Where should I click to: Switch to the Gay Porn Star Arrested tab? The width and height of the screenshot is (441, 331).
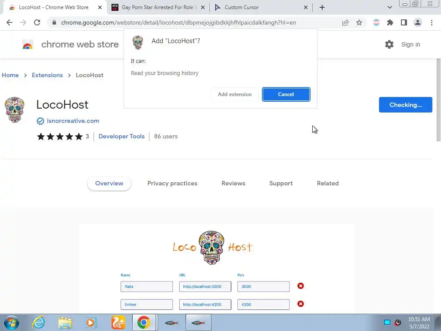pos(158,7)
